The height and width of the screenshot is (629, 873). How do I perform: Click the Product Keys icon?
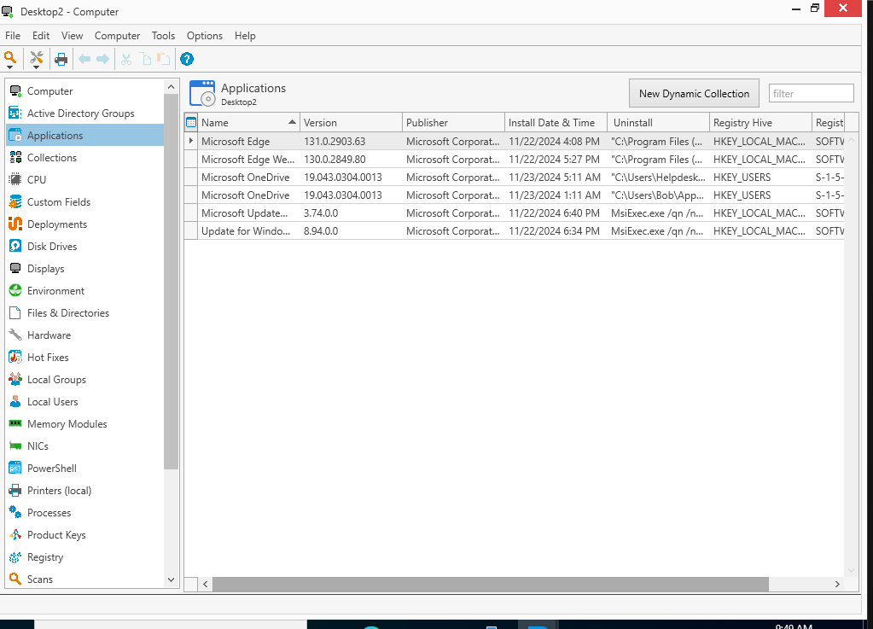[15, 535]
